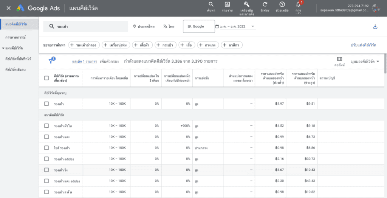Close the keyword planner with the X icon
Screen dimensions: 387x198
coord(8,8)
